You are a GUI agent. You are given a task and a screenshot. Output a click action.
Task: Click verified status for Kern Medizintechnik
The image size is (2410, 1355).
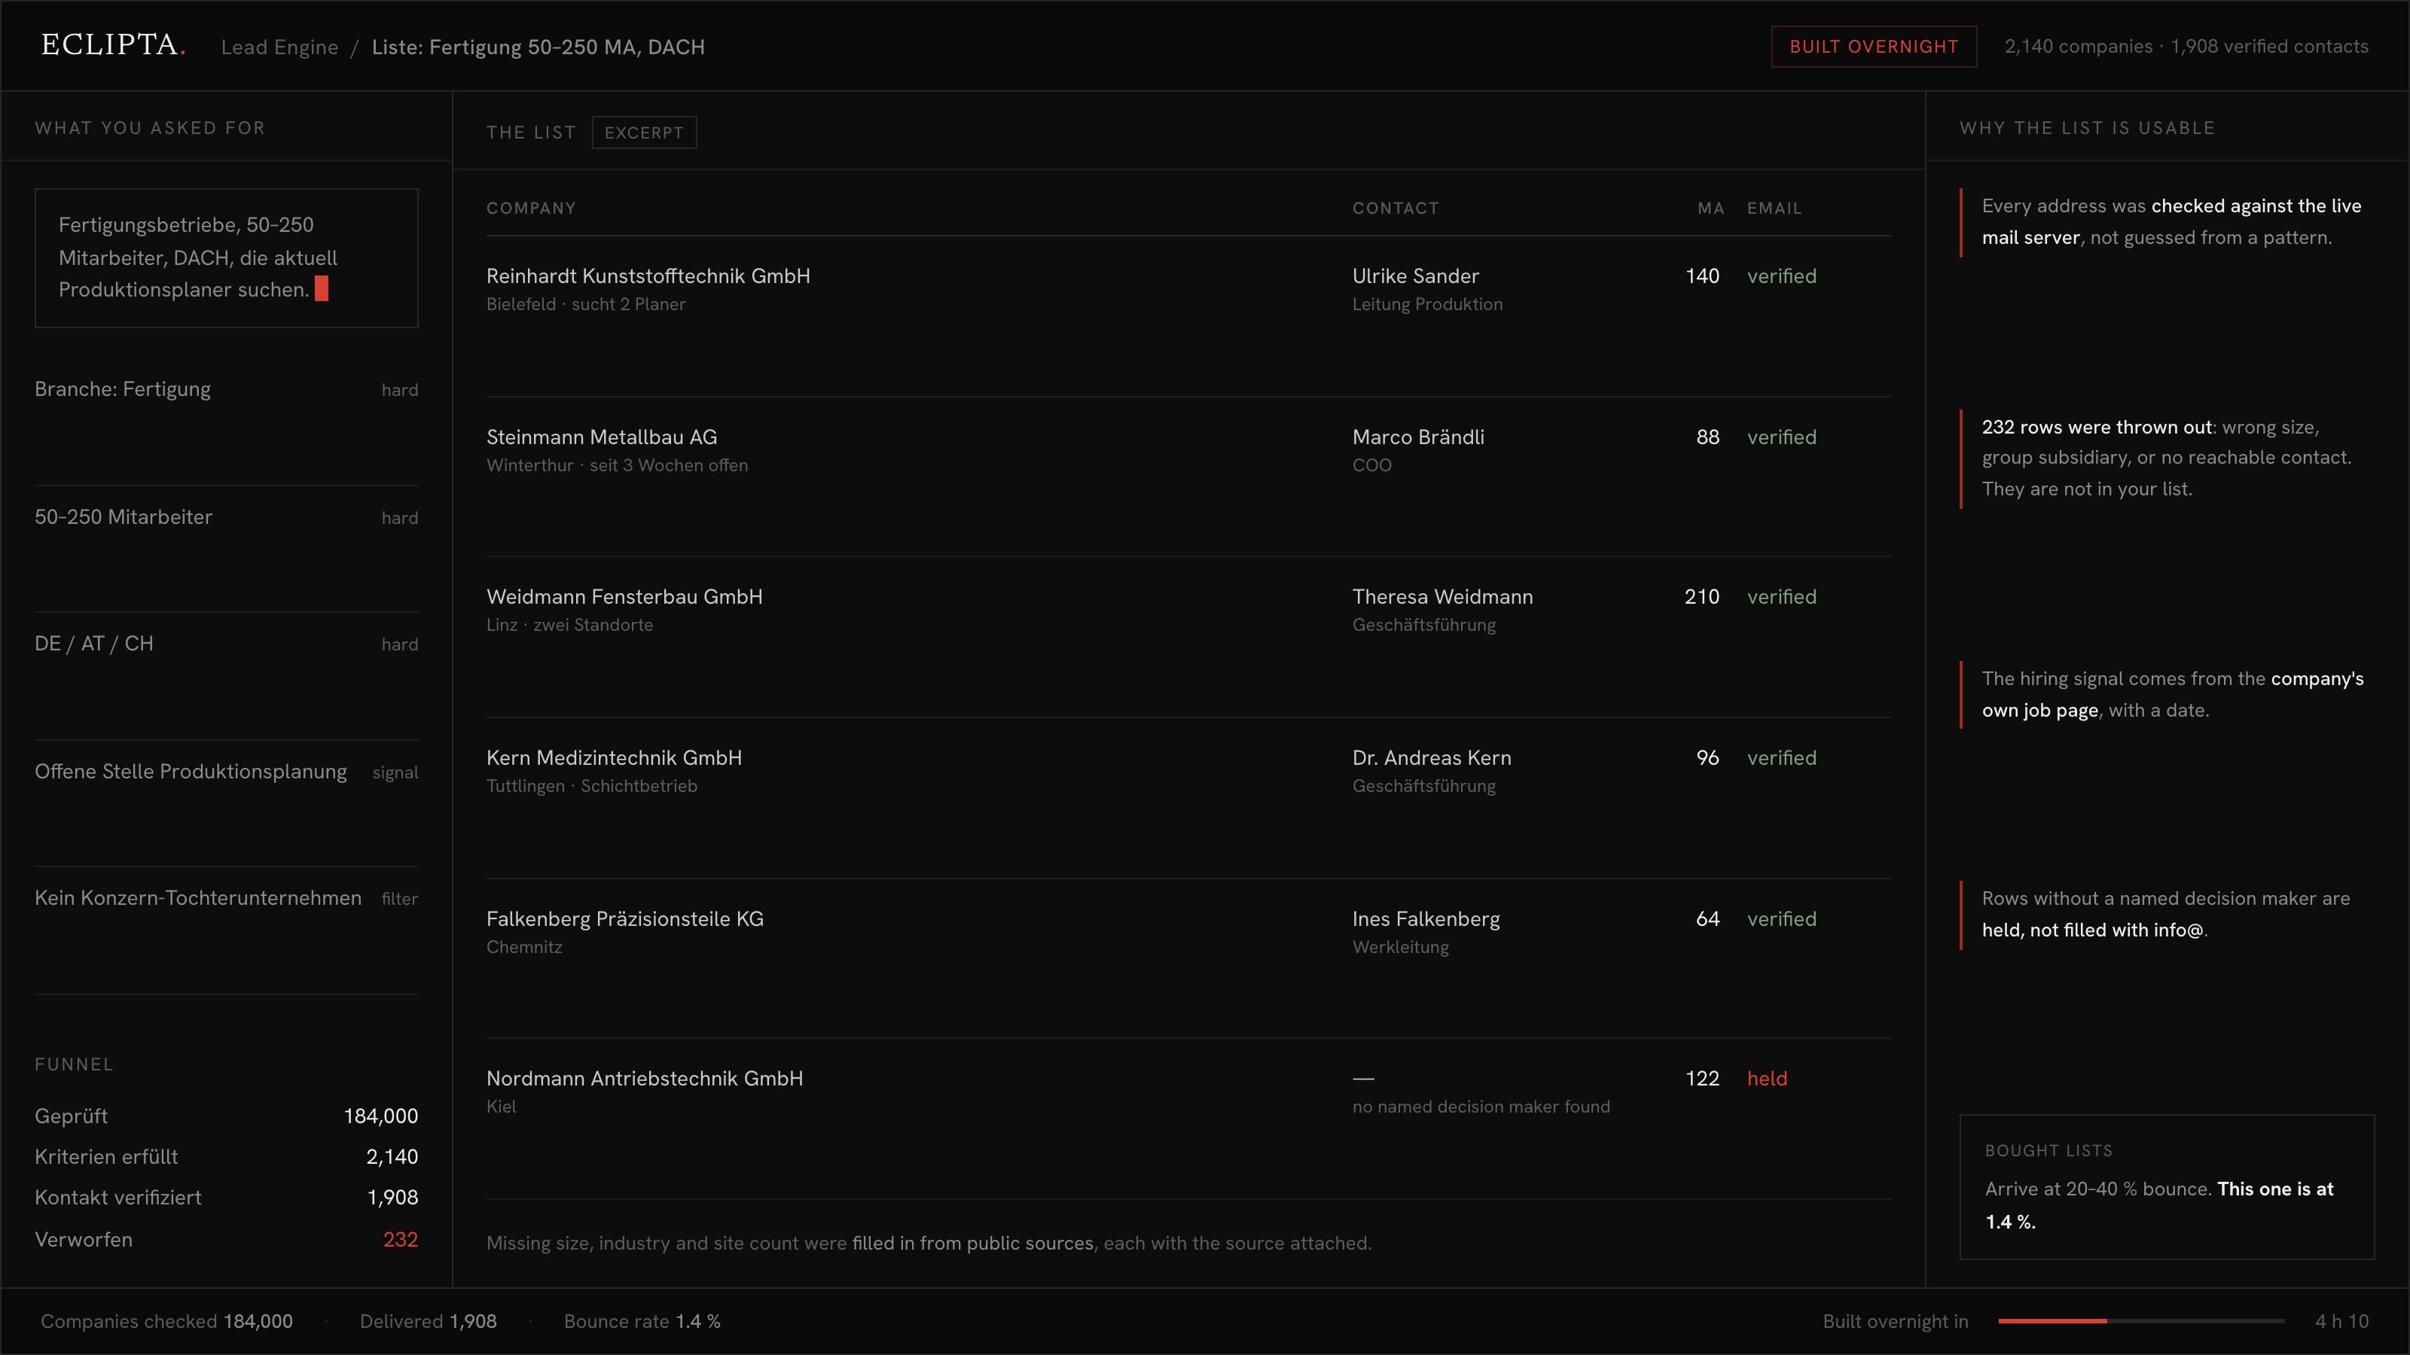pos(1781,758)
